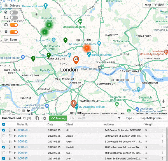The height and width of the screenshot is (161, 168).
Task: Select the polygon lasso selection tool
Action: [x=29, y=111]
